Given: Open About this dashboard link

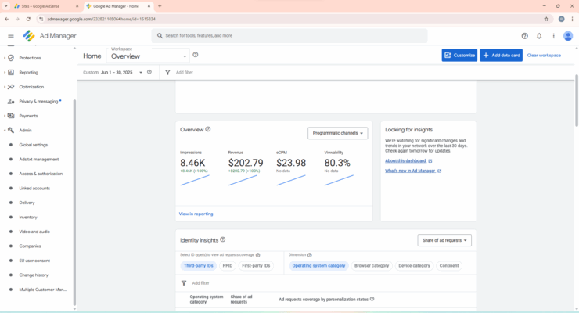Looking at the screenshot, I should coord(408,161).
